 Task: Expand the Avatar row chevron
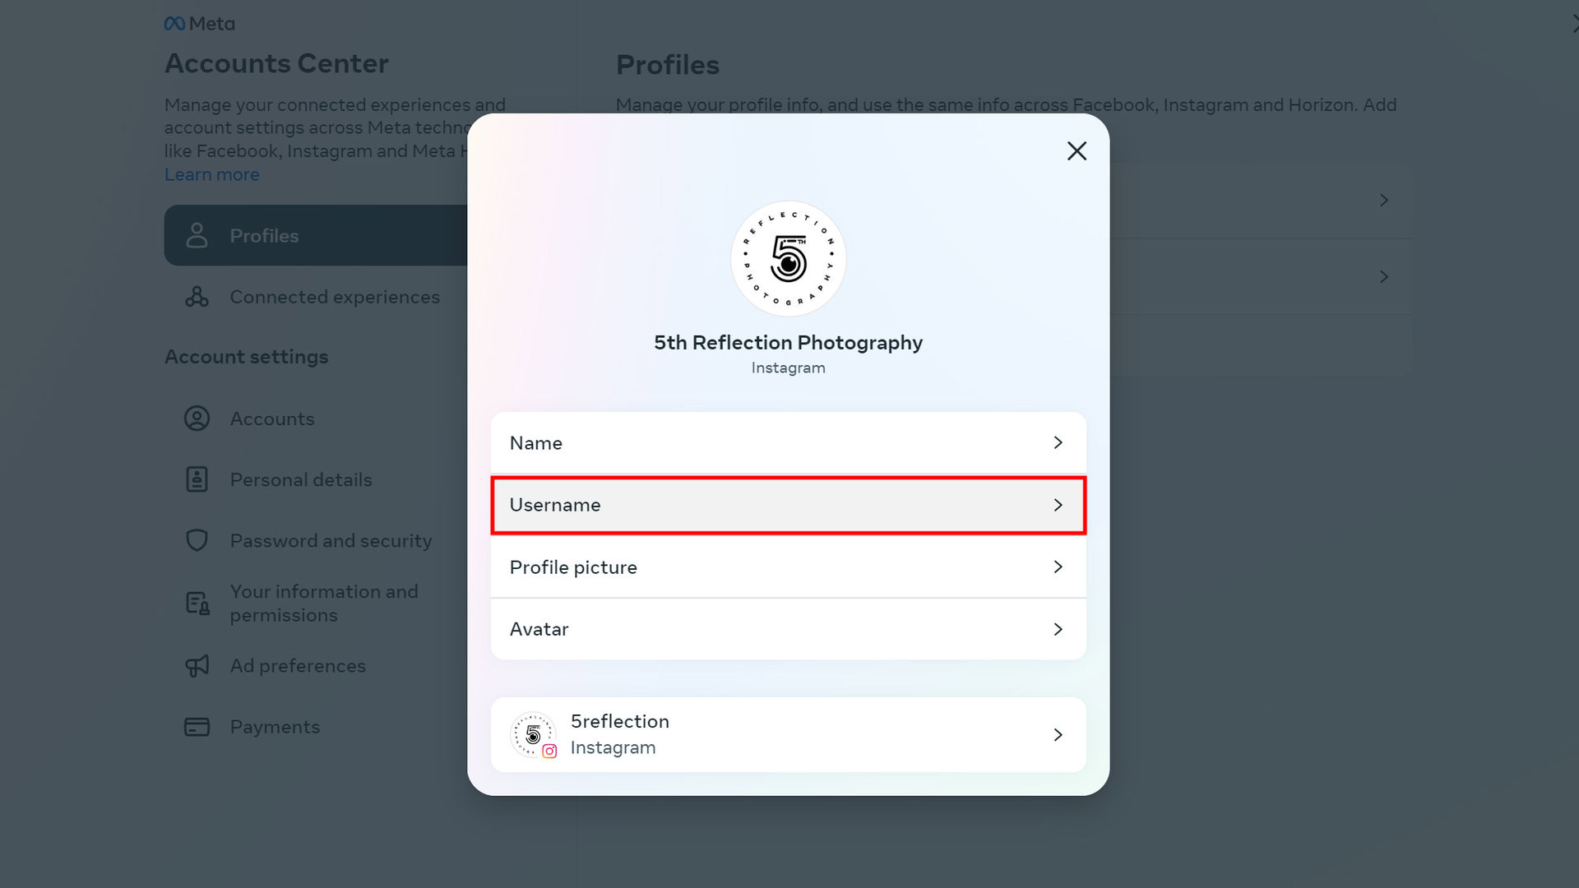click(x=1058, y=629)
